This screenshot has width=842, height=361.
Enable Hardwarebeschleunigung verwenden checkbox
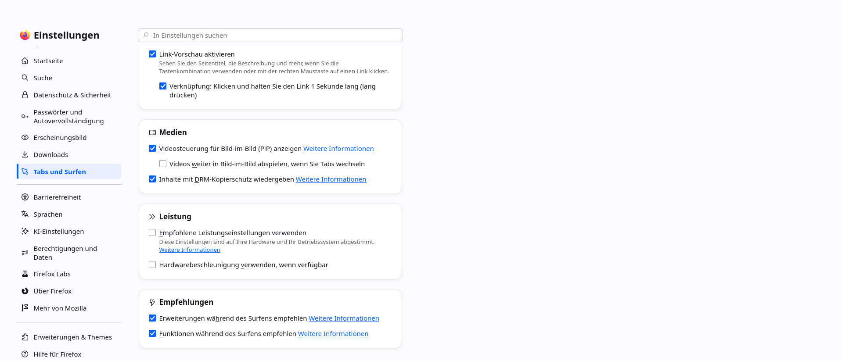[152, 265]
